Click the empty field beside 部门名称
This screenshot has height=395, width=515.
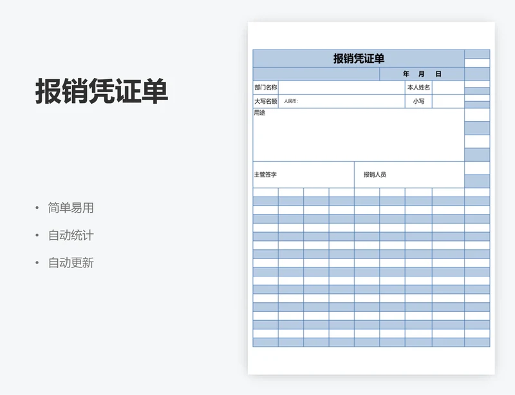[341, 88]
